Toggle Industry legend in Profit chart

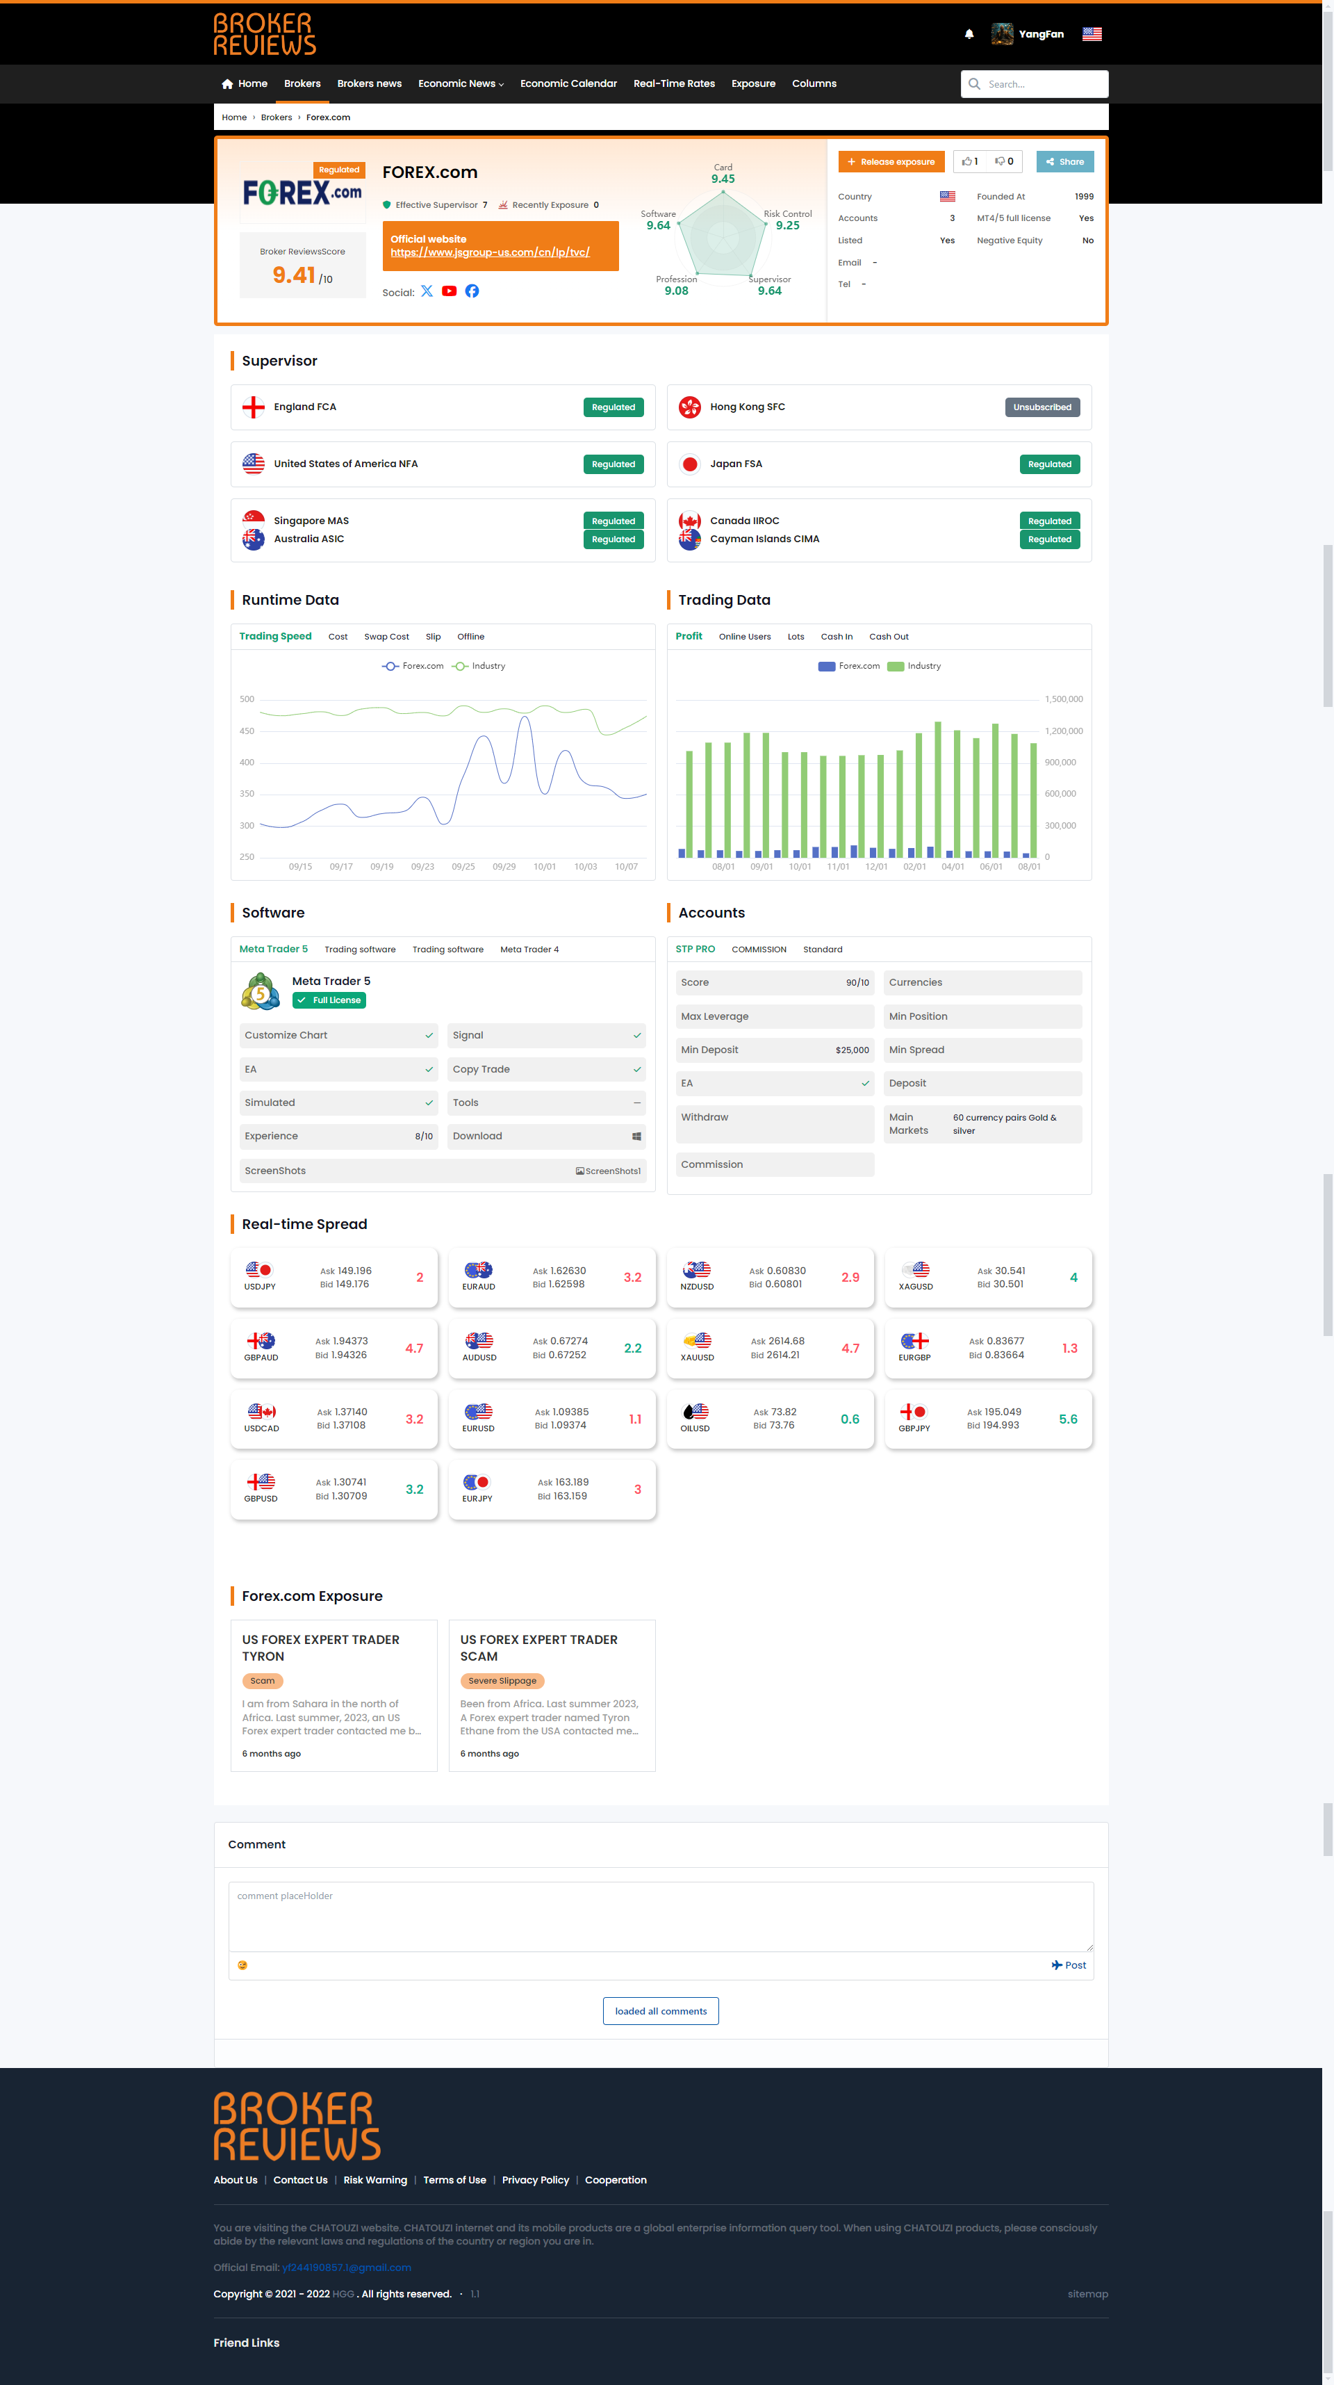(914, 666)
